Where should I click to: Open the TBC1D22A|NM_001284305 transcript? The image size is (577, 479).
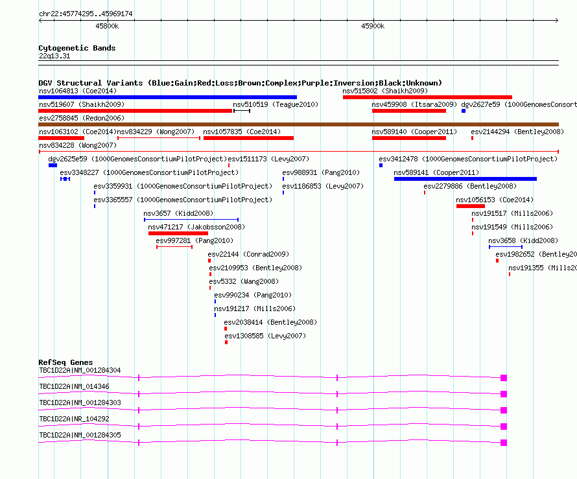coord(273,443)
